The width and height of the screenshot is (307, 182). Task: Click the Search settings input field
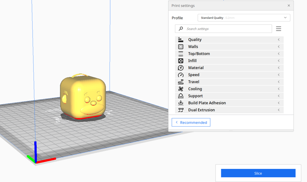(x=228, y=29)
